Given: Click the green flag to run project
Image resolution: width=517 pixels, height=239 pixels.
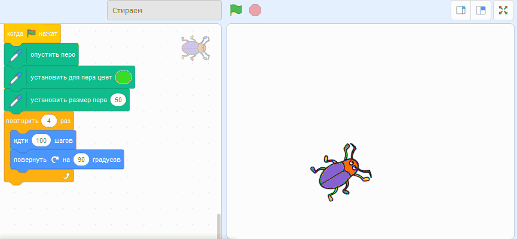Looking at the screenshot, I should [x=236, y=10].
